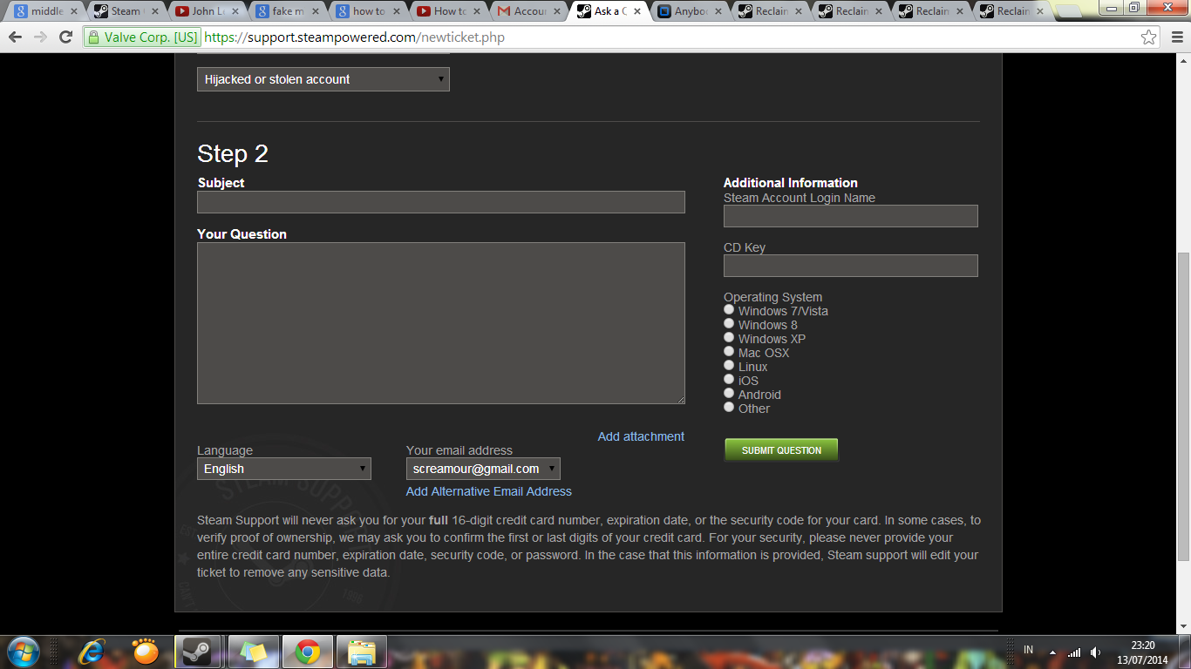Switch to the Gmail "Accoun" tab

(x=527, y=11)
